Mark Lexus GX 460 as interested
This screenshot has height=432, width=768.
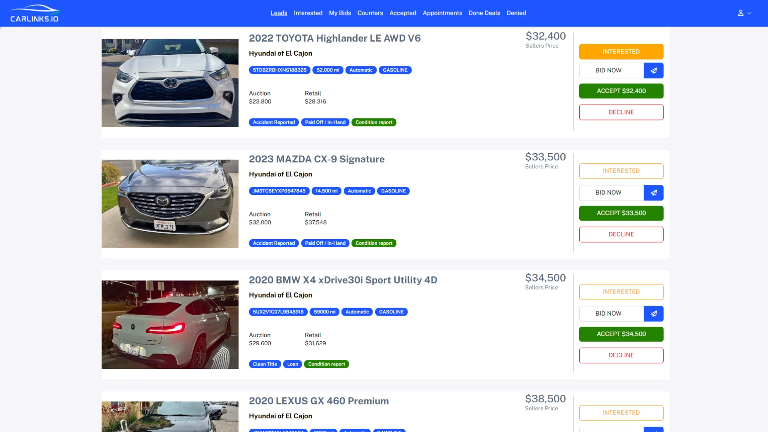coord(621,413)
